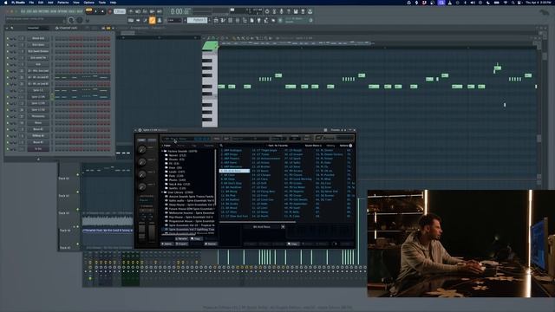The height and width of the screenshot is (312, 555).
Task: Open the Seq & Arp folder in Spire
Action: pos(180,185)
